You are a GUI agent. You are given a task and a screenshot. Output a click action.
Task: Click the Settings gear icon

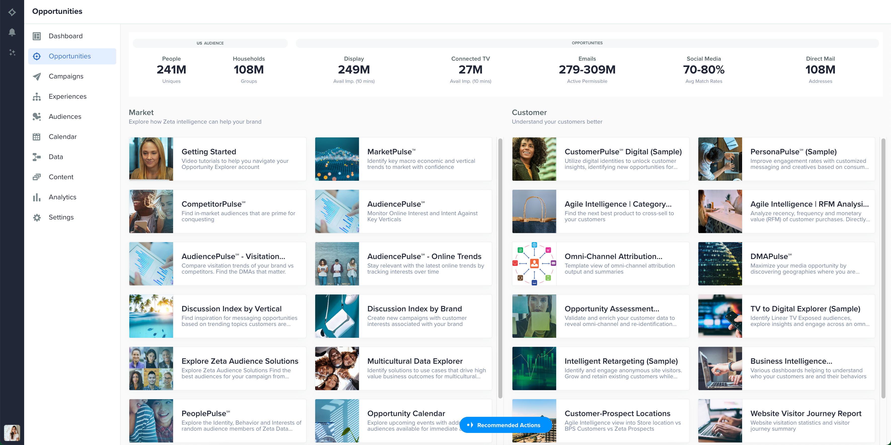37,217
